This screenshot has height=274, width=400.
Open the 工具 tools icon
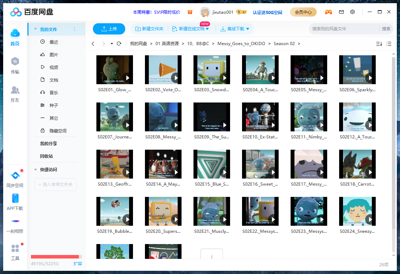point(15,248)
